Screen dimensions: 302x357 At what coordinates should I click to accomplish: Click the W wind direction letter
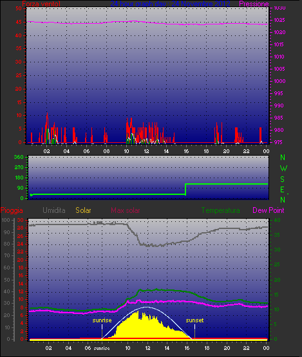point(283,169)
